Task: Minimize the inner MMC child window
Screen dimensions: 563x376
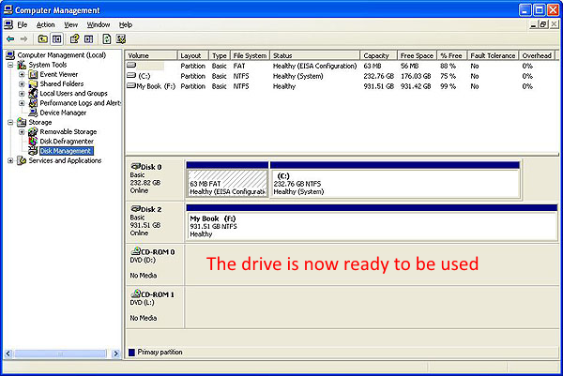Action: click(x=533, y=24)
